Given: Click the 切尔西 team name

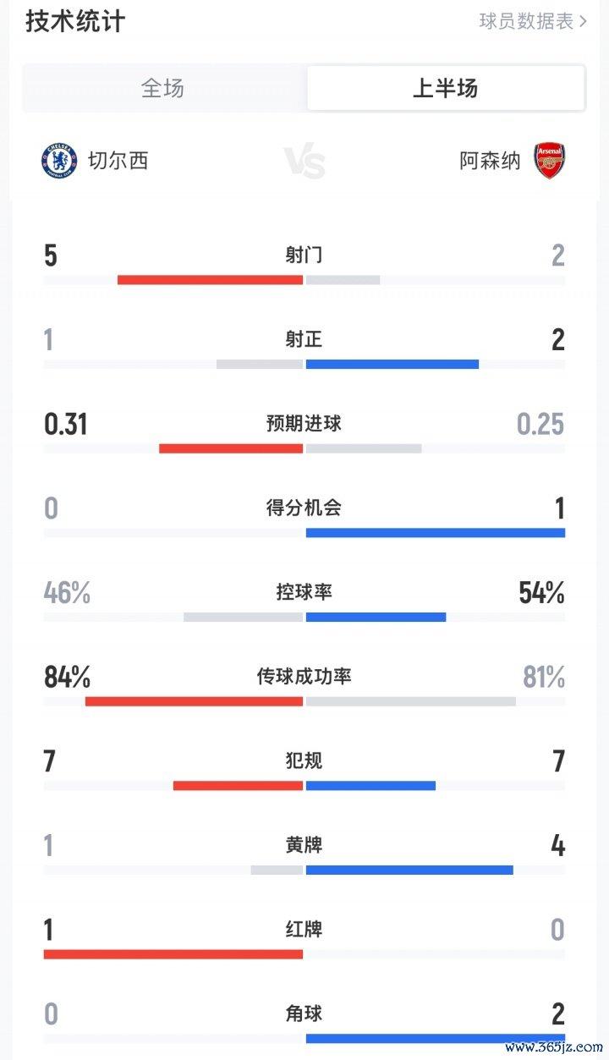Looking at the screenshot, I should point(118,161).
